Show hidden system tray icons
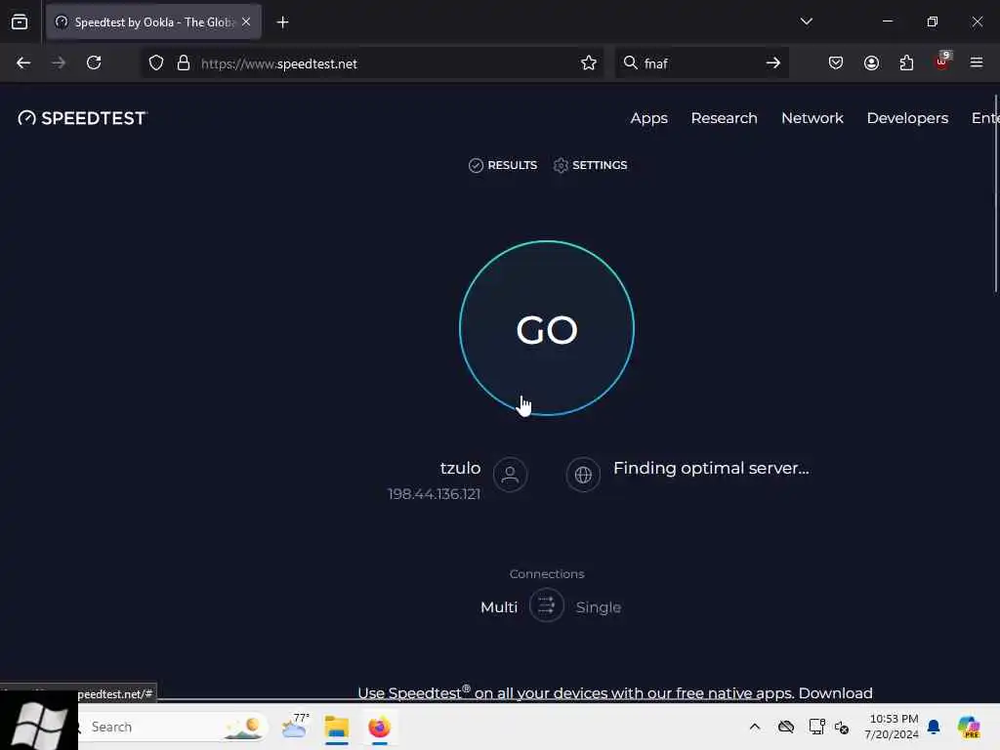Image resolution: width=1000 pixels, height=750 pixels. click(755, 727)
